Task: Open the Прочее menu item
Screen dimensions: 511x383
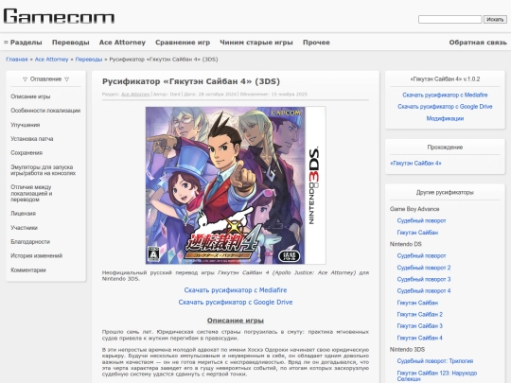Action: 316,43
